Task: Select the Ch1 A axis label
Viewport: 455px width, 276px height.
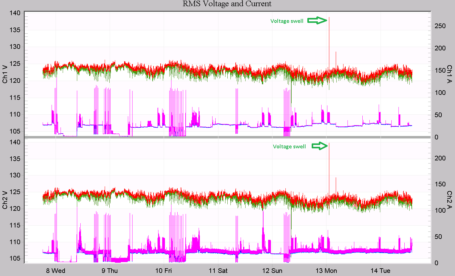Action: point(449,74)
